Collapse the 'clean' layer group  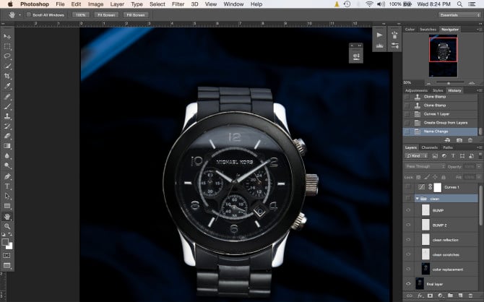pos(417,198)
